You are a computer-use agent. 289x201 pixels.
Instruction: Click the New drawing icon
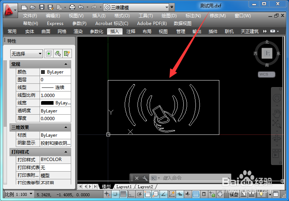[x=24, y=7]
